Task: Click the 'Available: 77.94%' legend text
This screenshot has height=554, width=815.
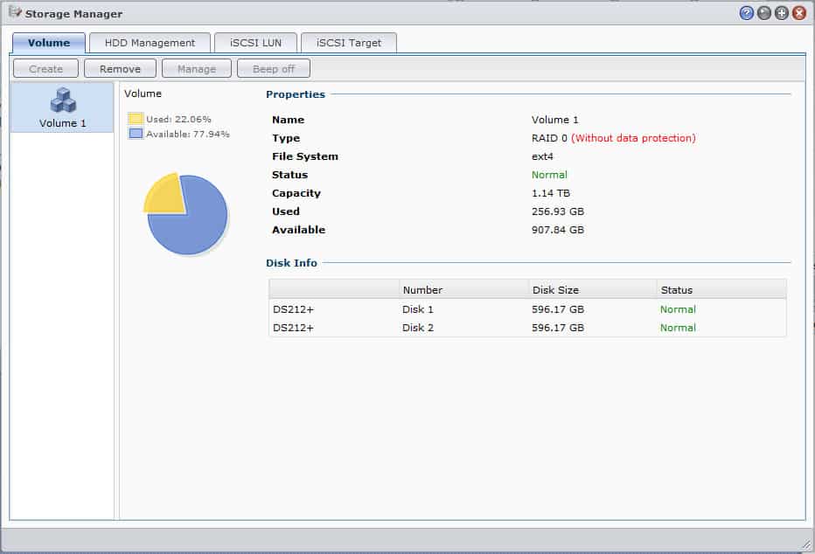Action: pos(188,134)
